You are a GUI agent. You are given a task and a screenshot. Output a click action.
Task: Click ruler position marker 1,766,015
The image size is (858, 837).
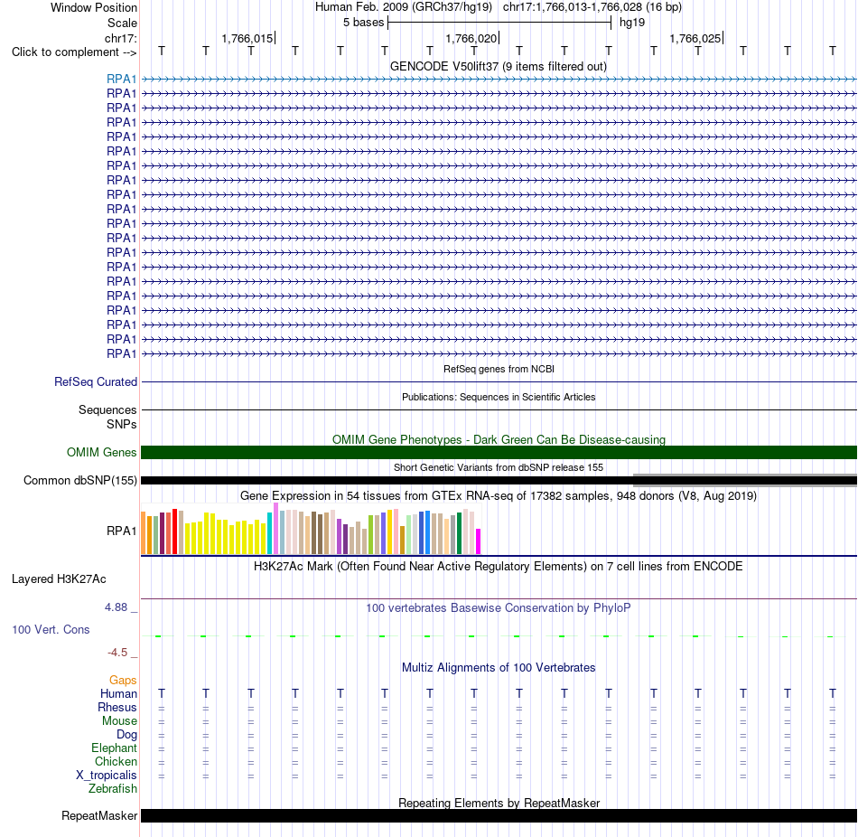pyautogui.click(x=247, y=38)
